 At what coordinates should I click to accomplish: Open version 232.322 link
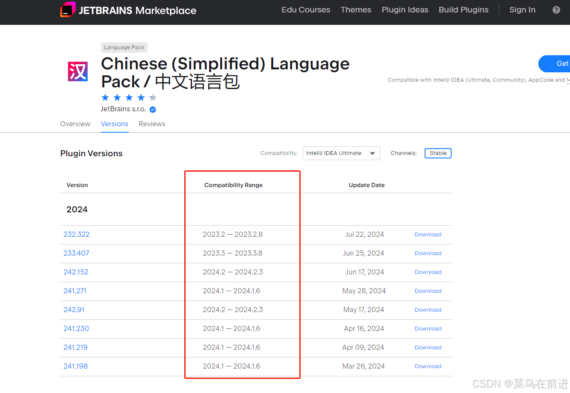point(77,235)
